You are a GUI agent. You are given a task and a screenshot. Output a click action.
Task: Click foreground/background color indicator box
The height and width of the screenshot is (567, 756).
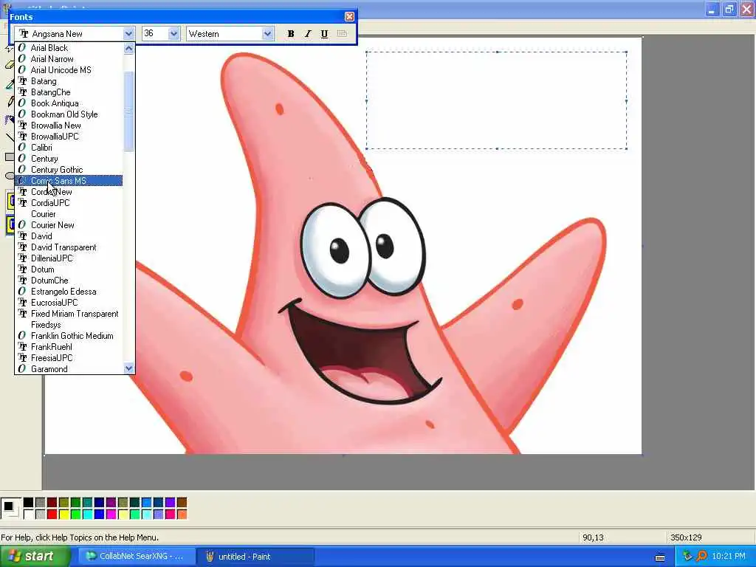tap(10, 508)
